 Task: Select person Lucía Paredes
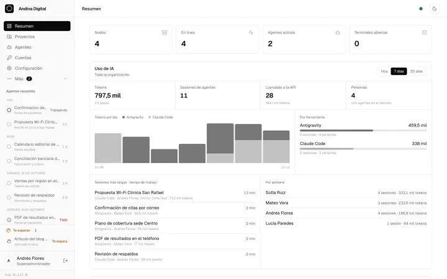[x=346, y=223]
